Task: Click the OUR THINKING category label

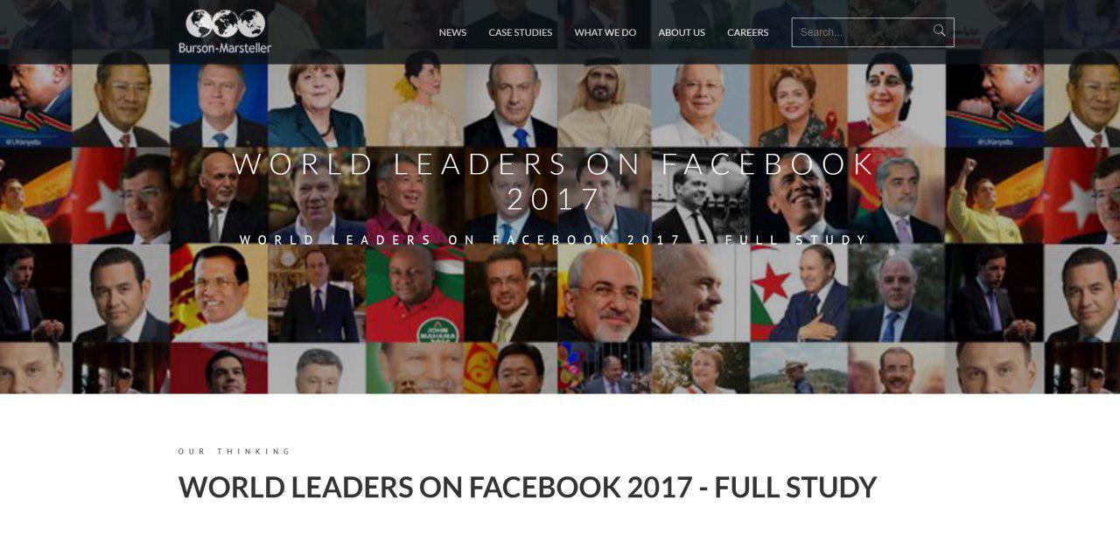Action: (x=234, y=452)
